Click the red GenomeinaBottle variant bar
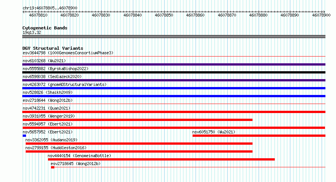Image resolution: width=336 pixels, height=182 pixels. pyautogui.click(x=161, y=159)
